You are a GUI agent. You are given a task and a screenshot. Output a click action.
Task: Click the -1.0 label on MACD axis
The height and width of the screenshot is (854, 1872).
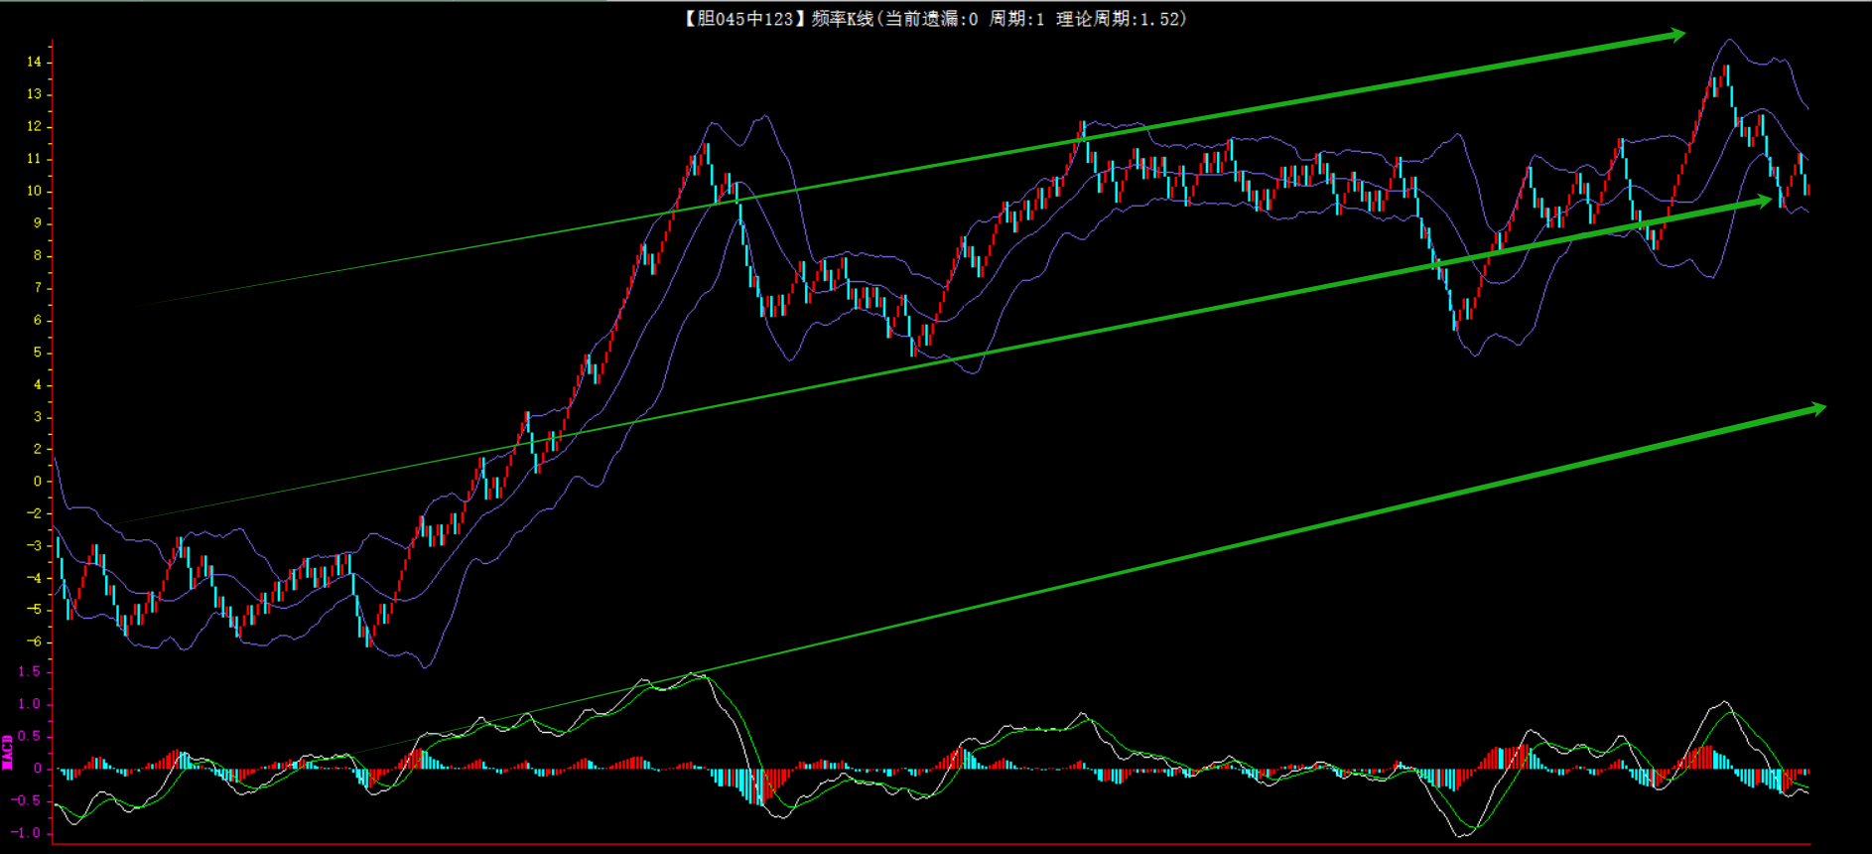tap(28, 832)
